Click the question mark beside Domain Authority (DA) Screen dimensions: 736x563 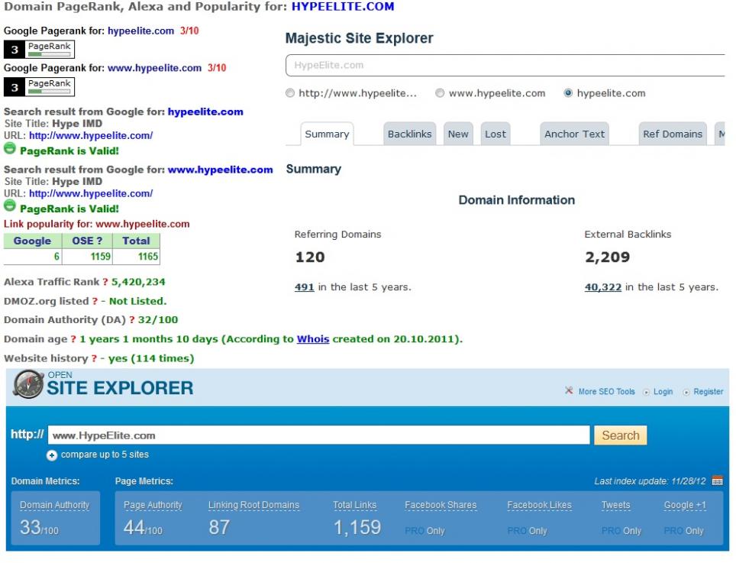point(132,320)
